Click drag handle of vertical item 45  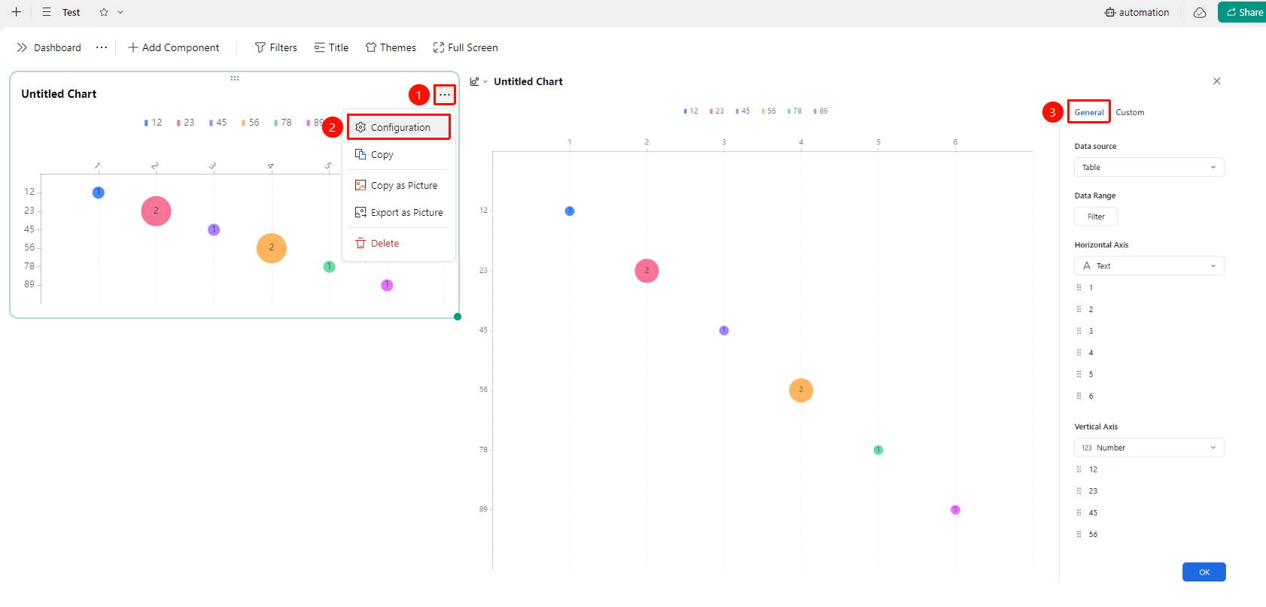[1079, 512]
